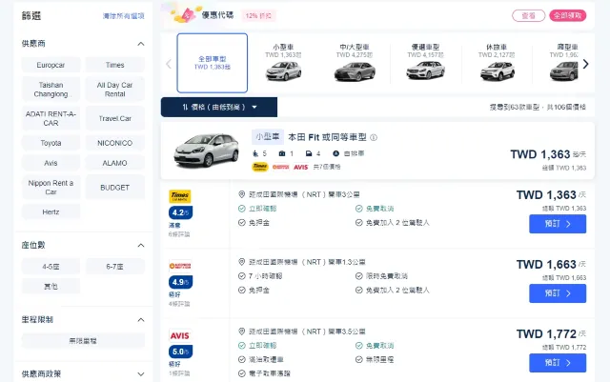Click the AVIS supplier logo in results
Image resolution: width=610 pixels, height=382 pixels.
pyautogui.click(x=179, y=335)
